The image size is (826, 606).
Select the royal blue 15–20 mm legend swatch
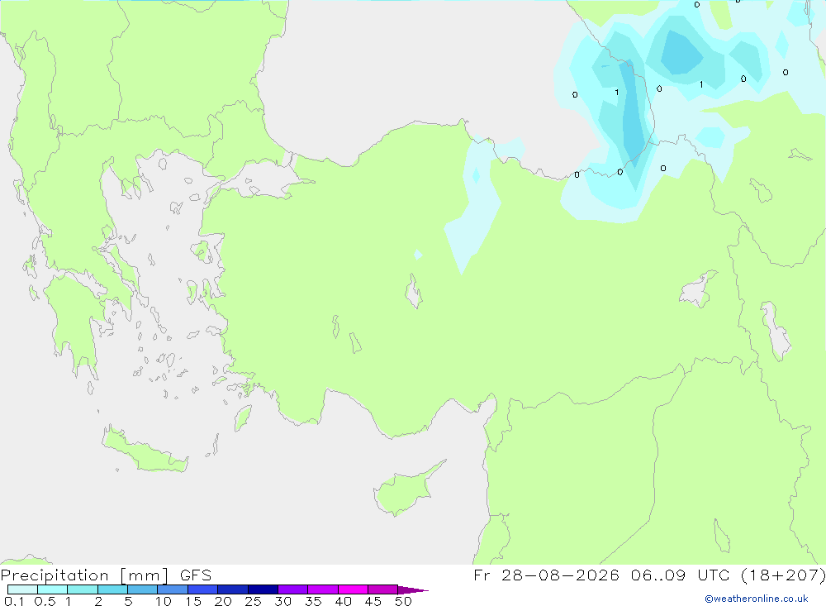coord(203,589)
